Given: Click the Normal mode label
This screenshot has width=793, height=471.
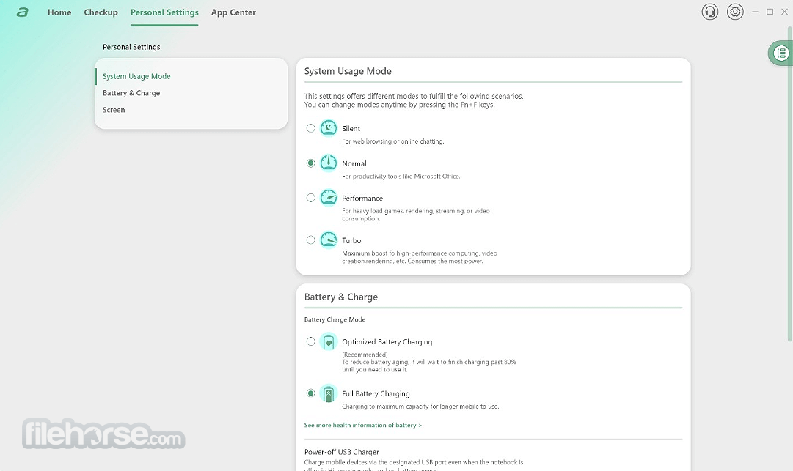Looking at the screenshot, I should (354, 163).
